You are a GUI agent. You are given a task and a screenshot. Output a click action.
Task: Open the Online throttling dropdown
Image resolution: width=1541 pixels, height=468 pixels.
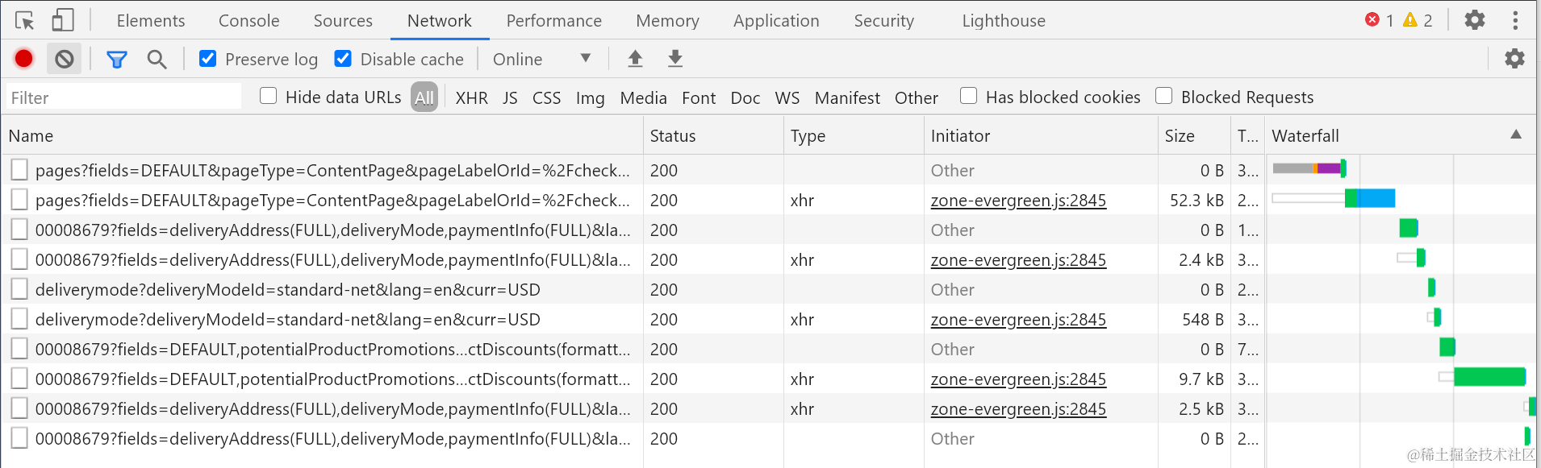(x=541, y=59)
